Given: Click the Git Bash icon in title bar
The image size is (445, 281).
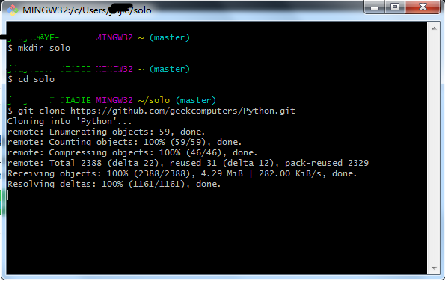Looking at the screenshot, I should click(13, 10).
